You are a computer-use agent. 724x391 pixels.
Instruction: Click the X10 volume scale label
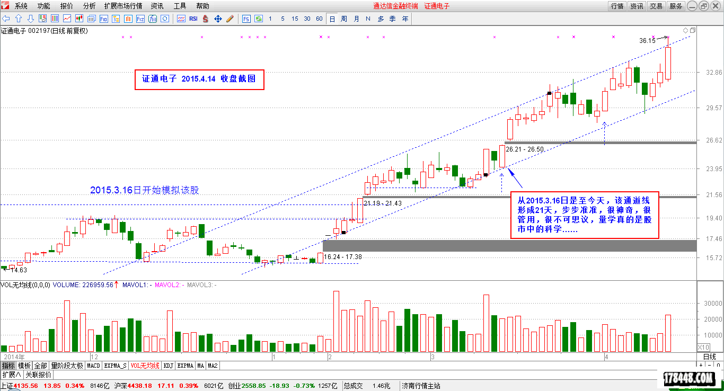coord(703,347)
